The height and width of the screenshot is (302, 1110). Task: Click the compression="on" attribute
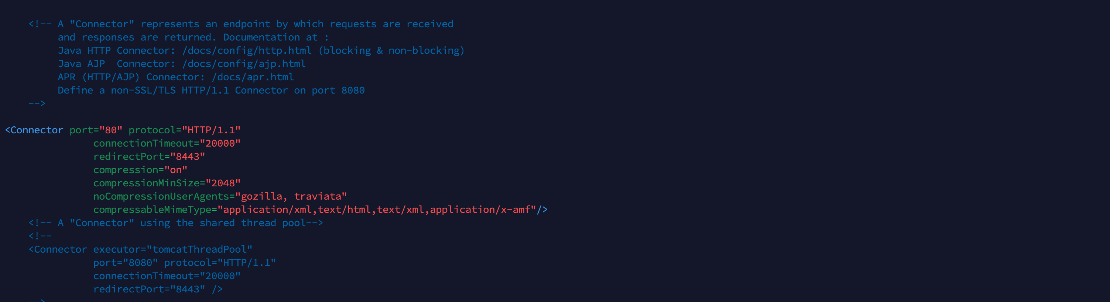(140, 170)
